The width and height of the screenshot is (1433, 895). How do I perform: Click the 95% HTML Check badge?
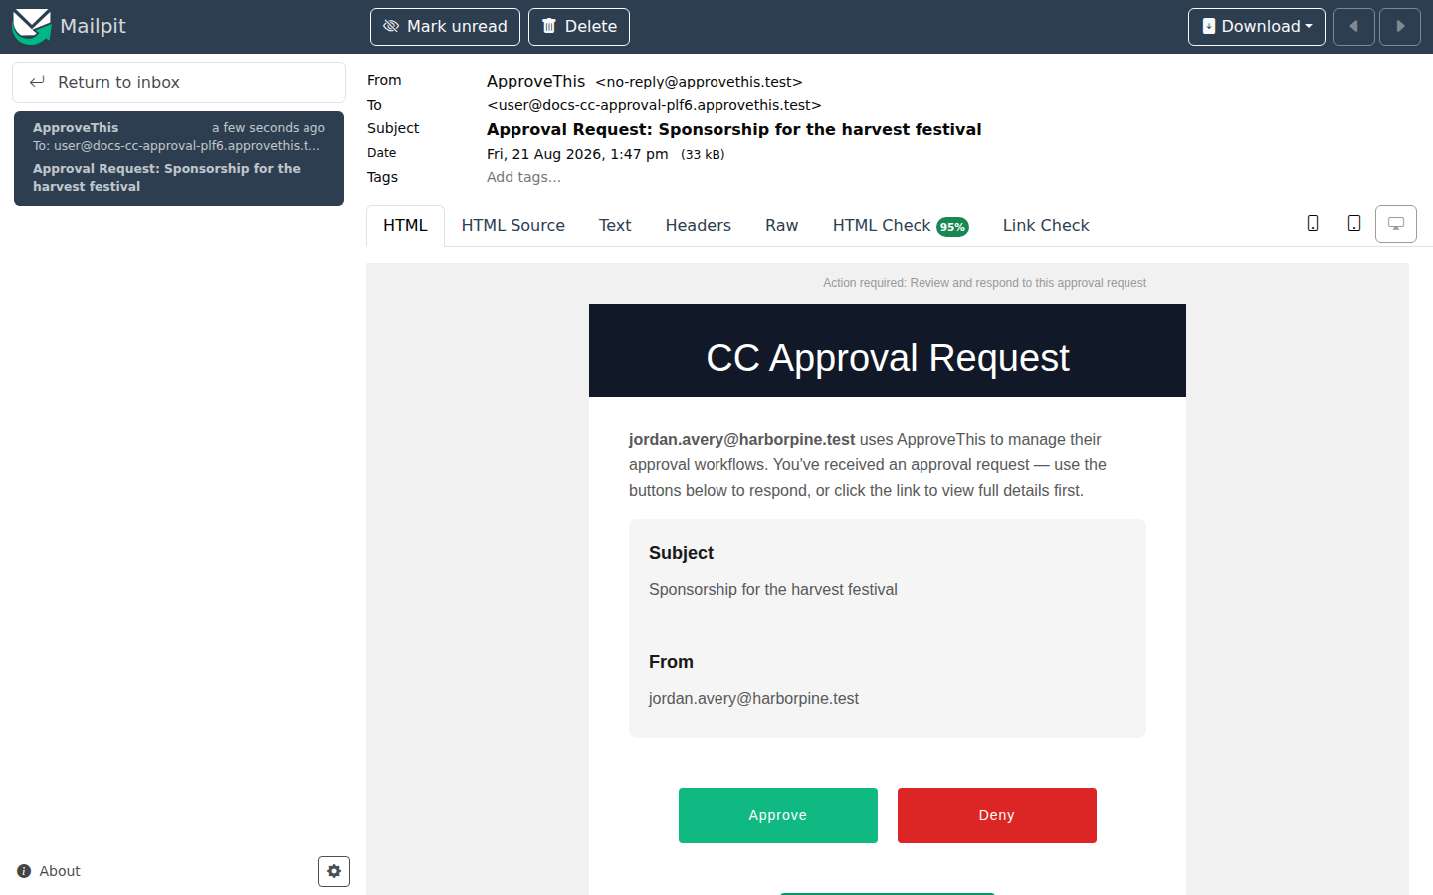[952, 227]
